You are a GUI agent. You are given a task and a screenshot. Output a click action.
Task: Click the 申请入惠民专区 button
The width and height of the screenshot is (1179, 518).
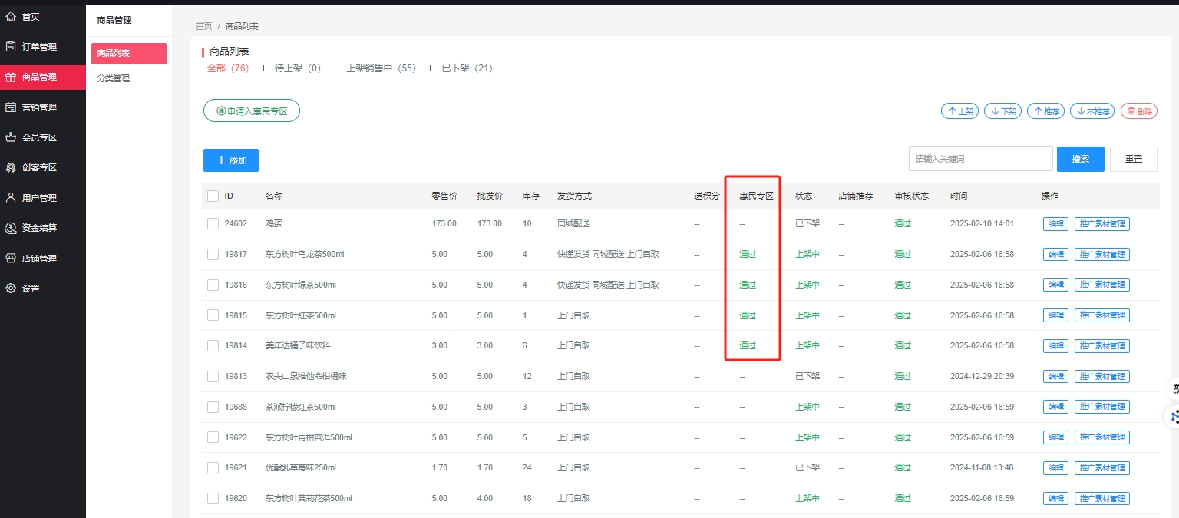(252, 111)
